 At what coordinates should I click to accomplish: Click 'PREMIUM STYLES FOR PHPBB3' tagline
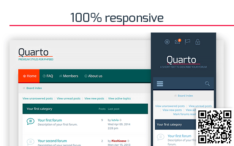[36, 59]
